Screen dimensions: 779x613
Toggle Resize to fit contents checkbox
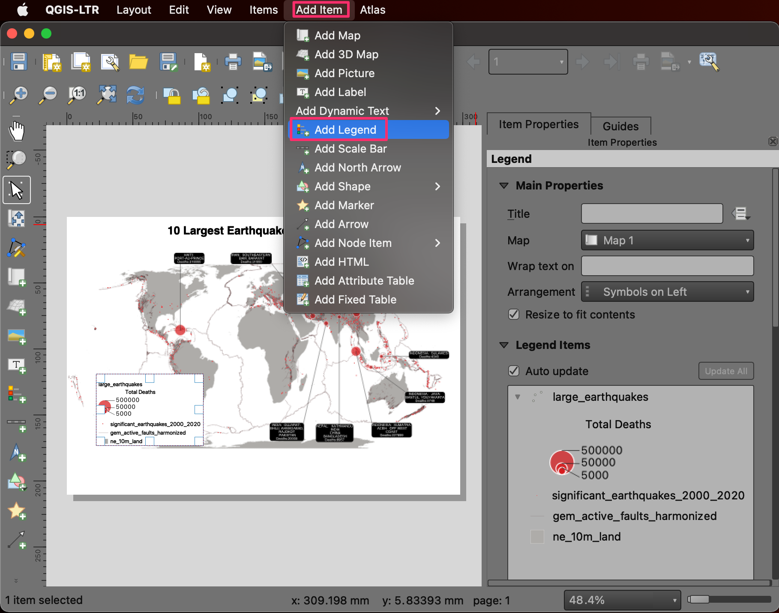pyautogui.click(x=514, y=314)
